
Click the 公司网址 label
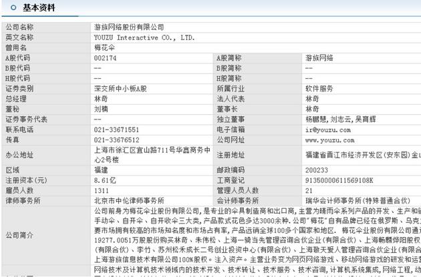pos(231,140)
